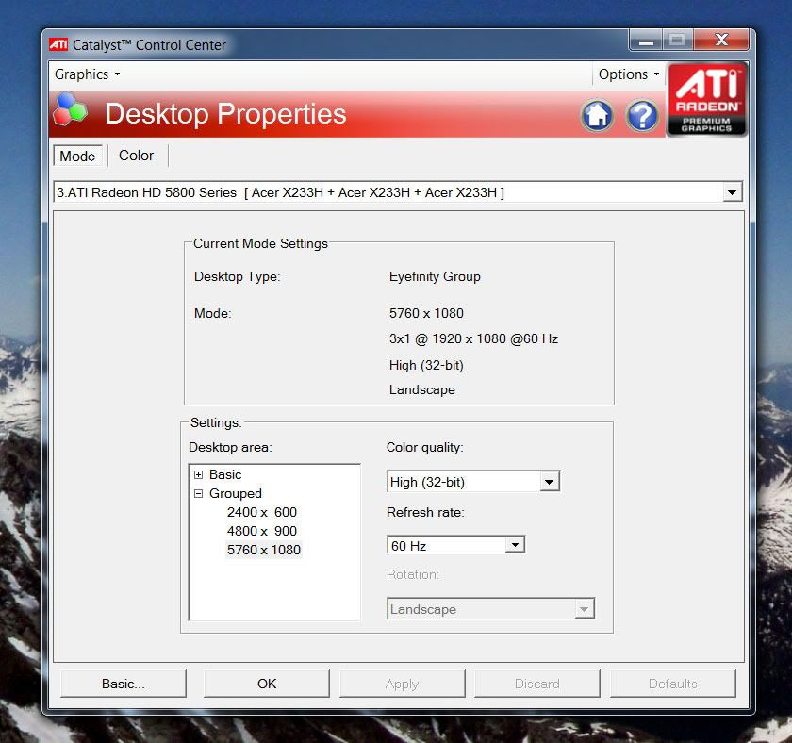Close the Catalyst Control Center window
The height and width of the screenshot is (743, 792).
721,40
